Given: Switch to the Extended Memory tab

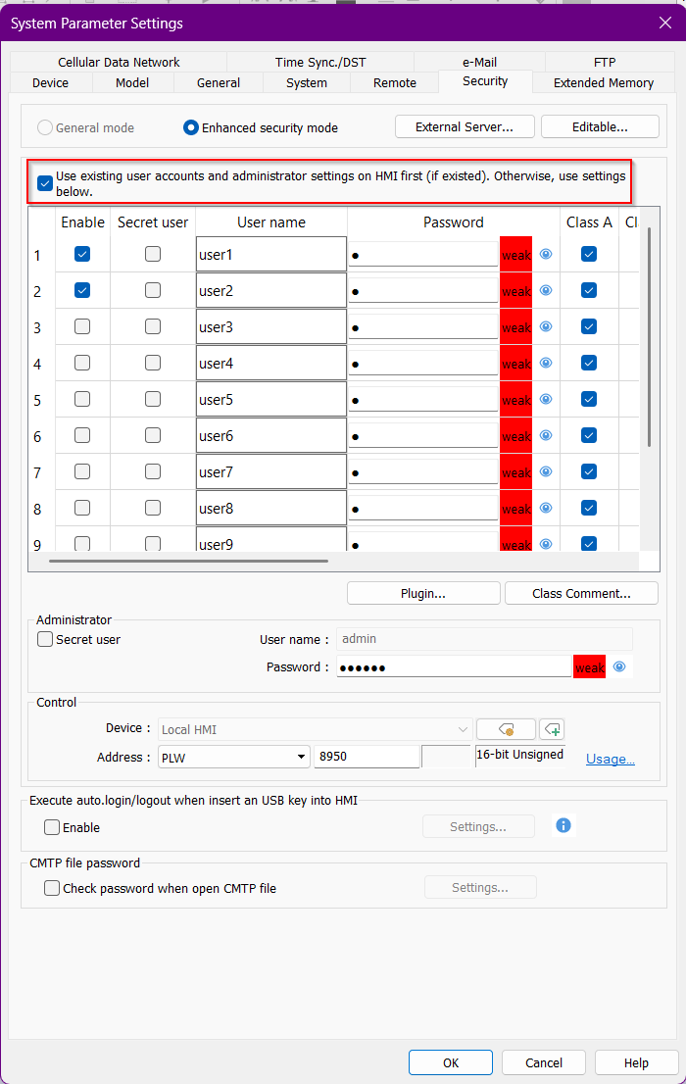Looking at the screenshot, I should [603, 83].
